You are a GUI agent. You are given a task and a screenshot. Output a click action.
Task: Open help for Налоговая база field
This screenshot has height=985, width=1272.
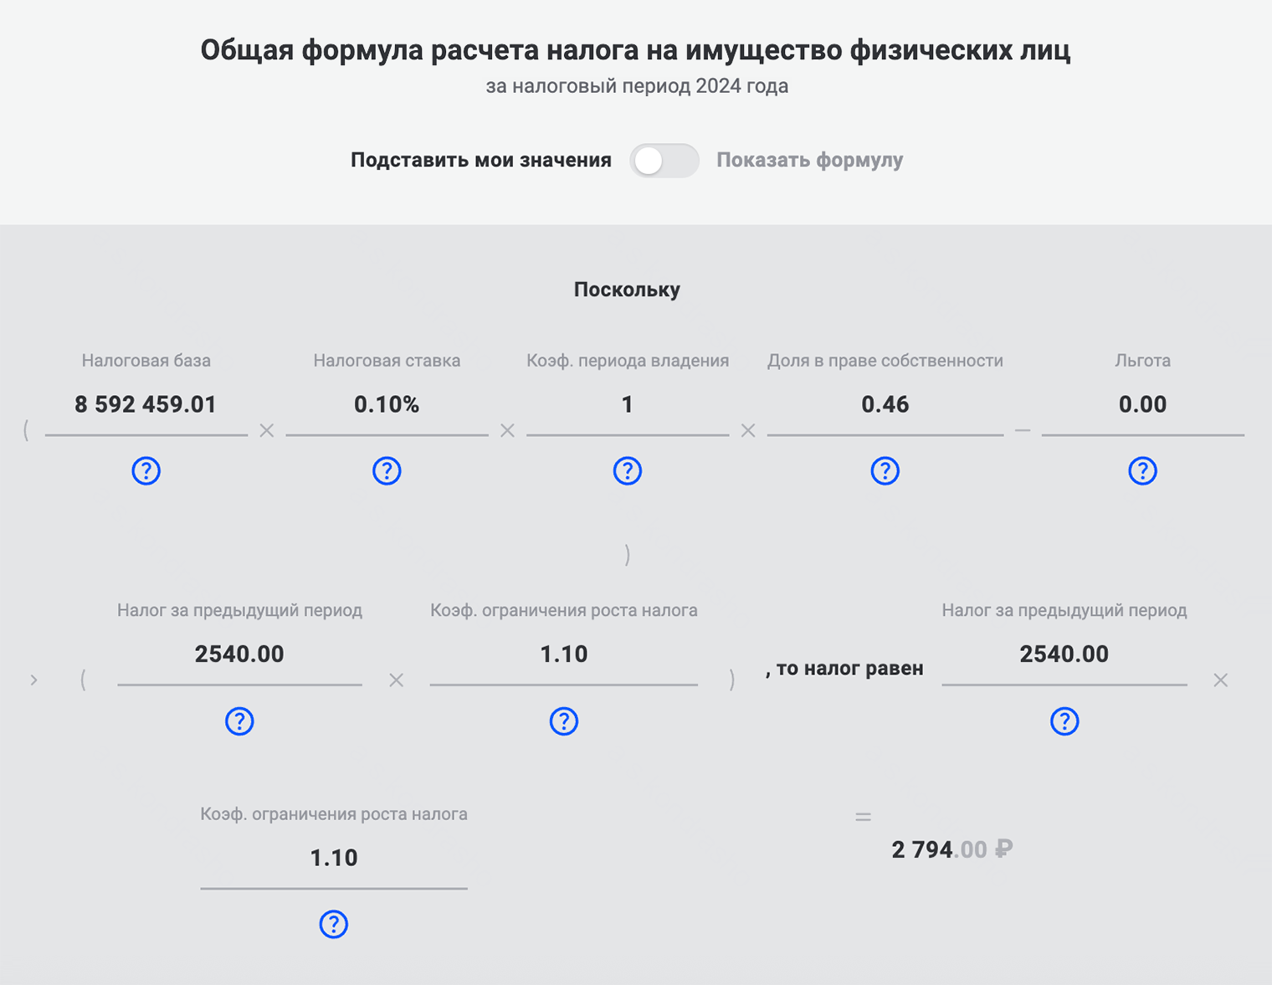pos(146,470)
